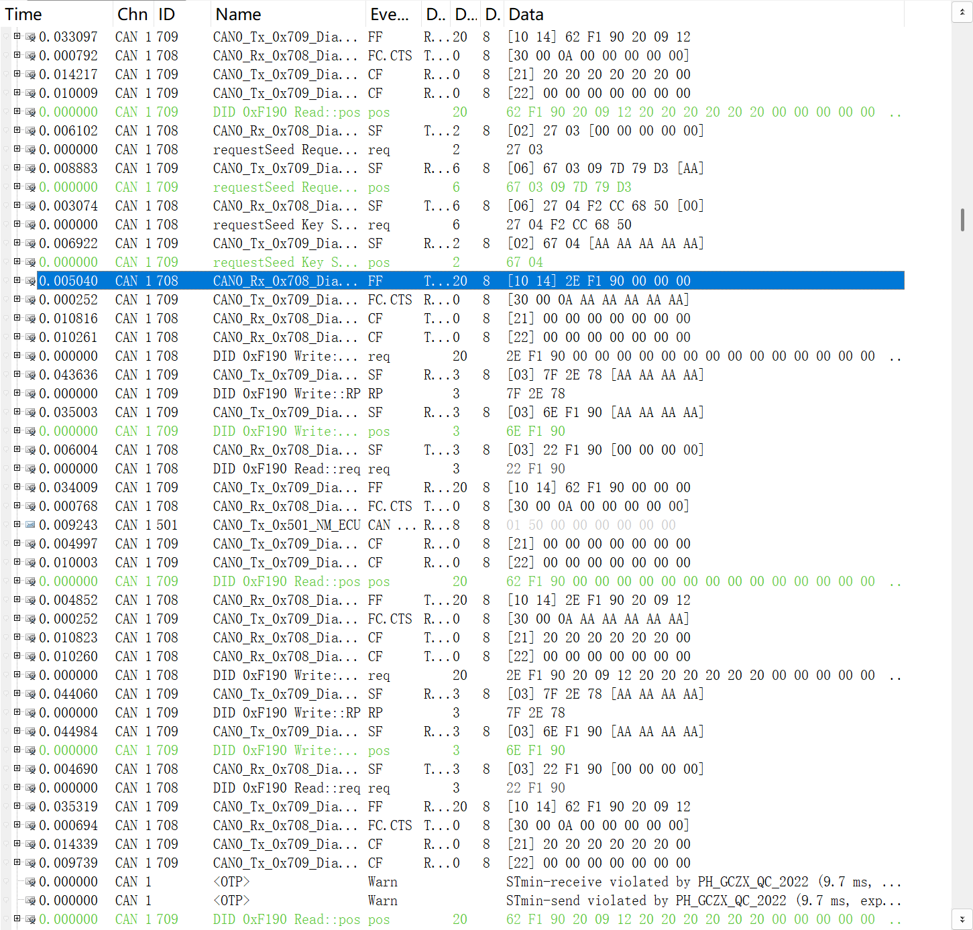Click the Data column header
This screenshot has height=930, width=973.
(526, 14)
